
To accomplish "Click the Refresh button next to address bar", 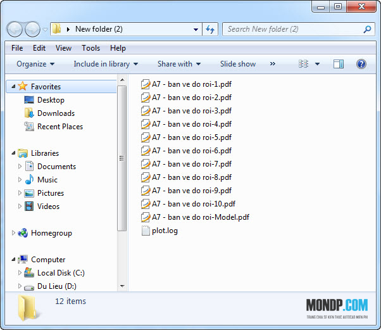I will click(210, 29).
